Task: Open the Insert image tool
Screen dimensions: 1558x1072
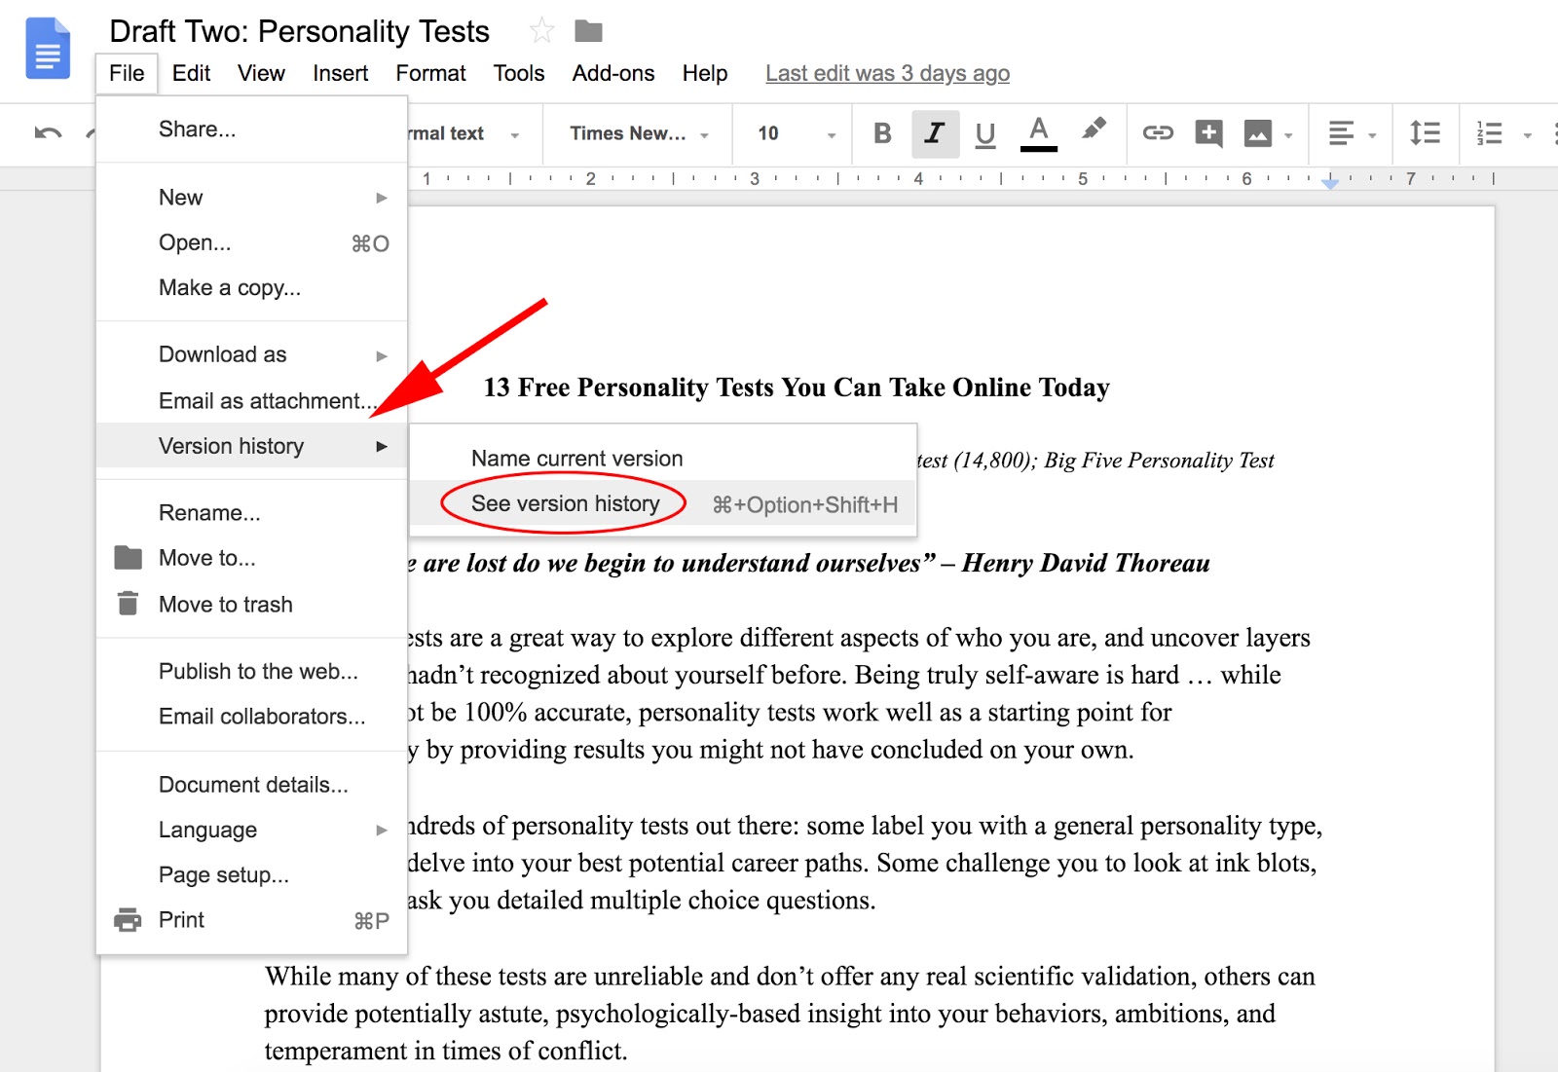Action: click(x=1257, y=133)
